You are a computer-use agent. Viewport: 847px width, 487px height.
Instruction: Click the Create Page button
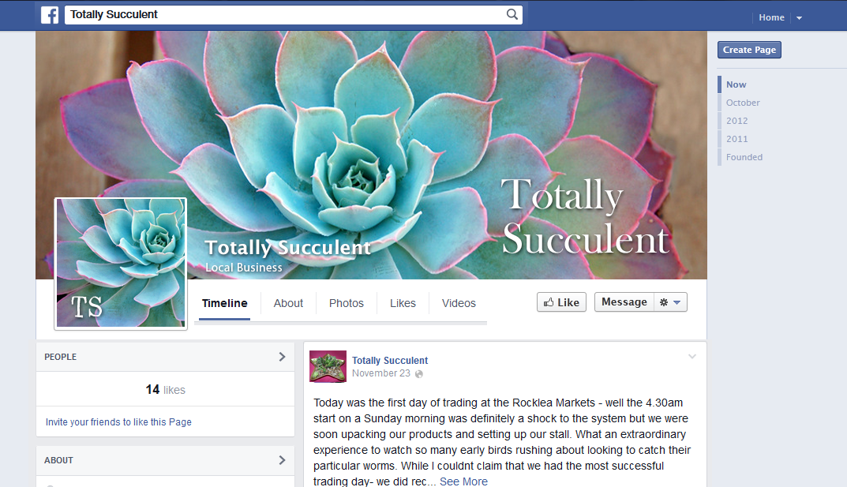(749, 50)
